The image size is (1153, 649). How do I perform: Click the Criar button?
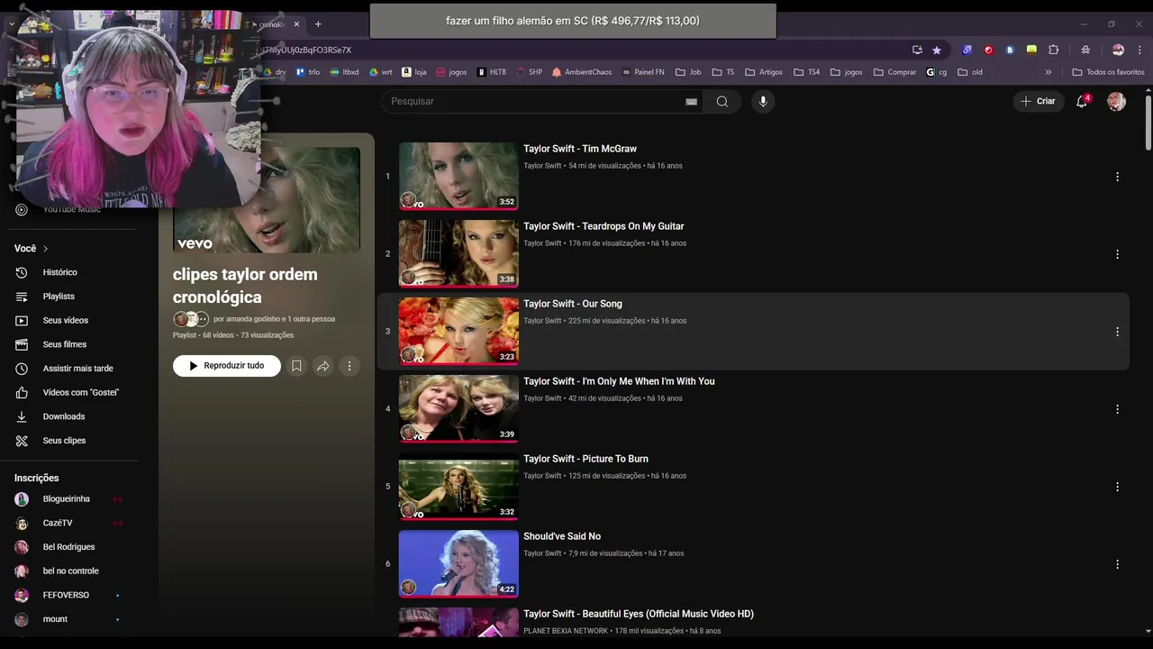point(1038,102)
